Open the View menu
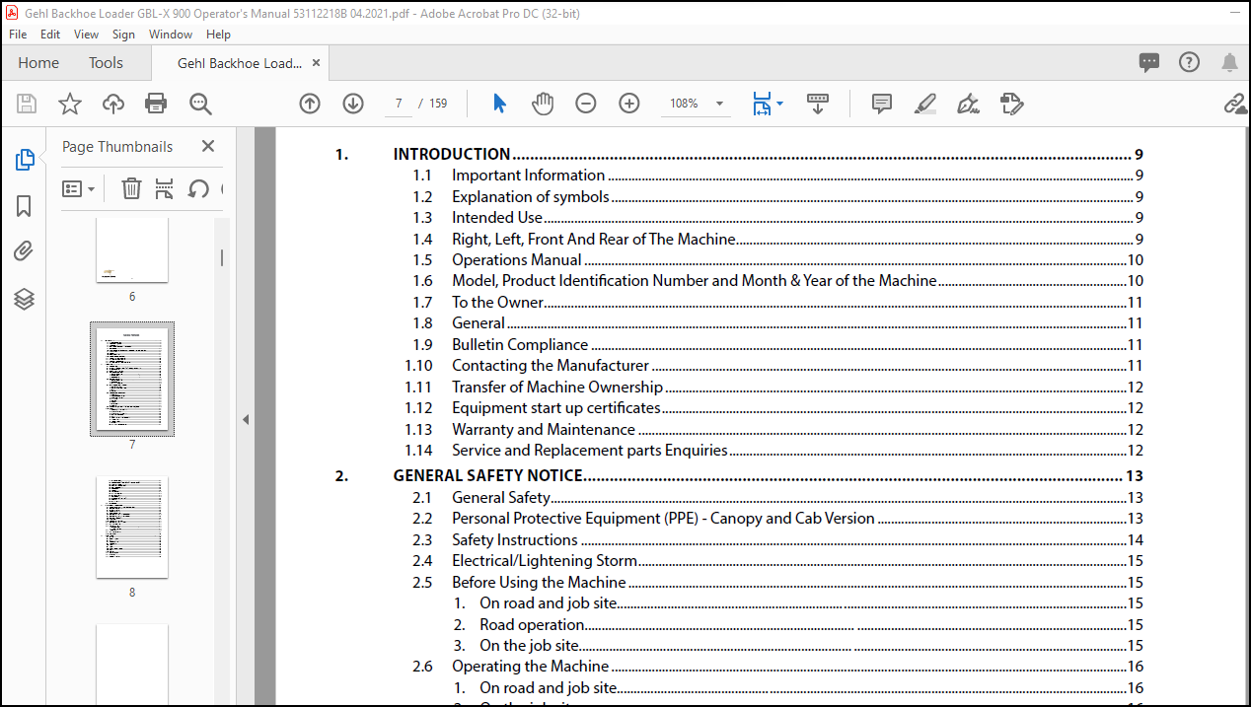 pos(87,34)
